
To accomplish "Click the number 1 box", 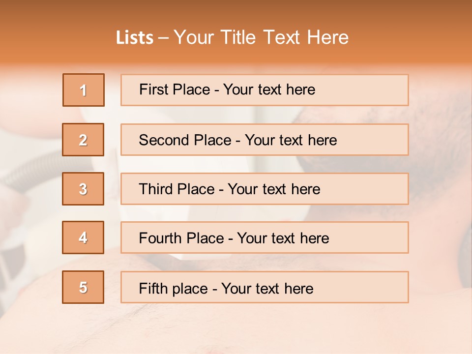I will click(x=84, y=90).
